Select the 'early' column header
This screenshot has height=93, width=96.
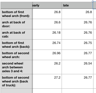[47, 5]
